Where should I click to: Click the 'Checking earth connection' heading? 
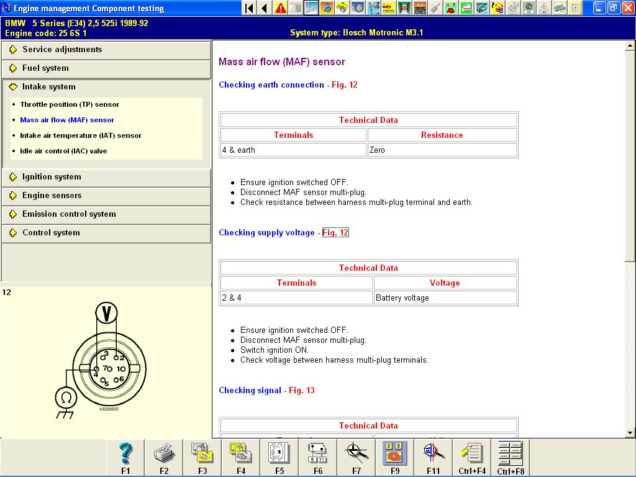[271, 84]
